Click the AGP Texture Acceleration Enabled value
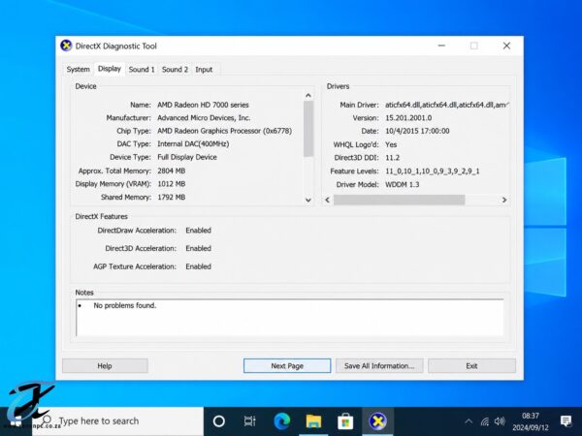The image size is (582, 436). coord(198,266)
